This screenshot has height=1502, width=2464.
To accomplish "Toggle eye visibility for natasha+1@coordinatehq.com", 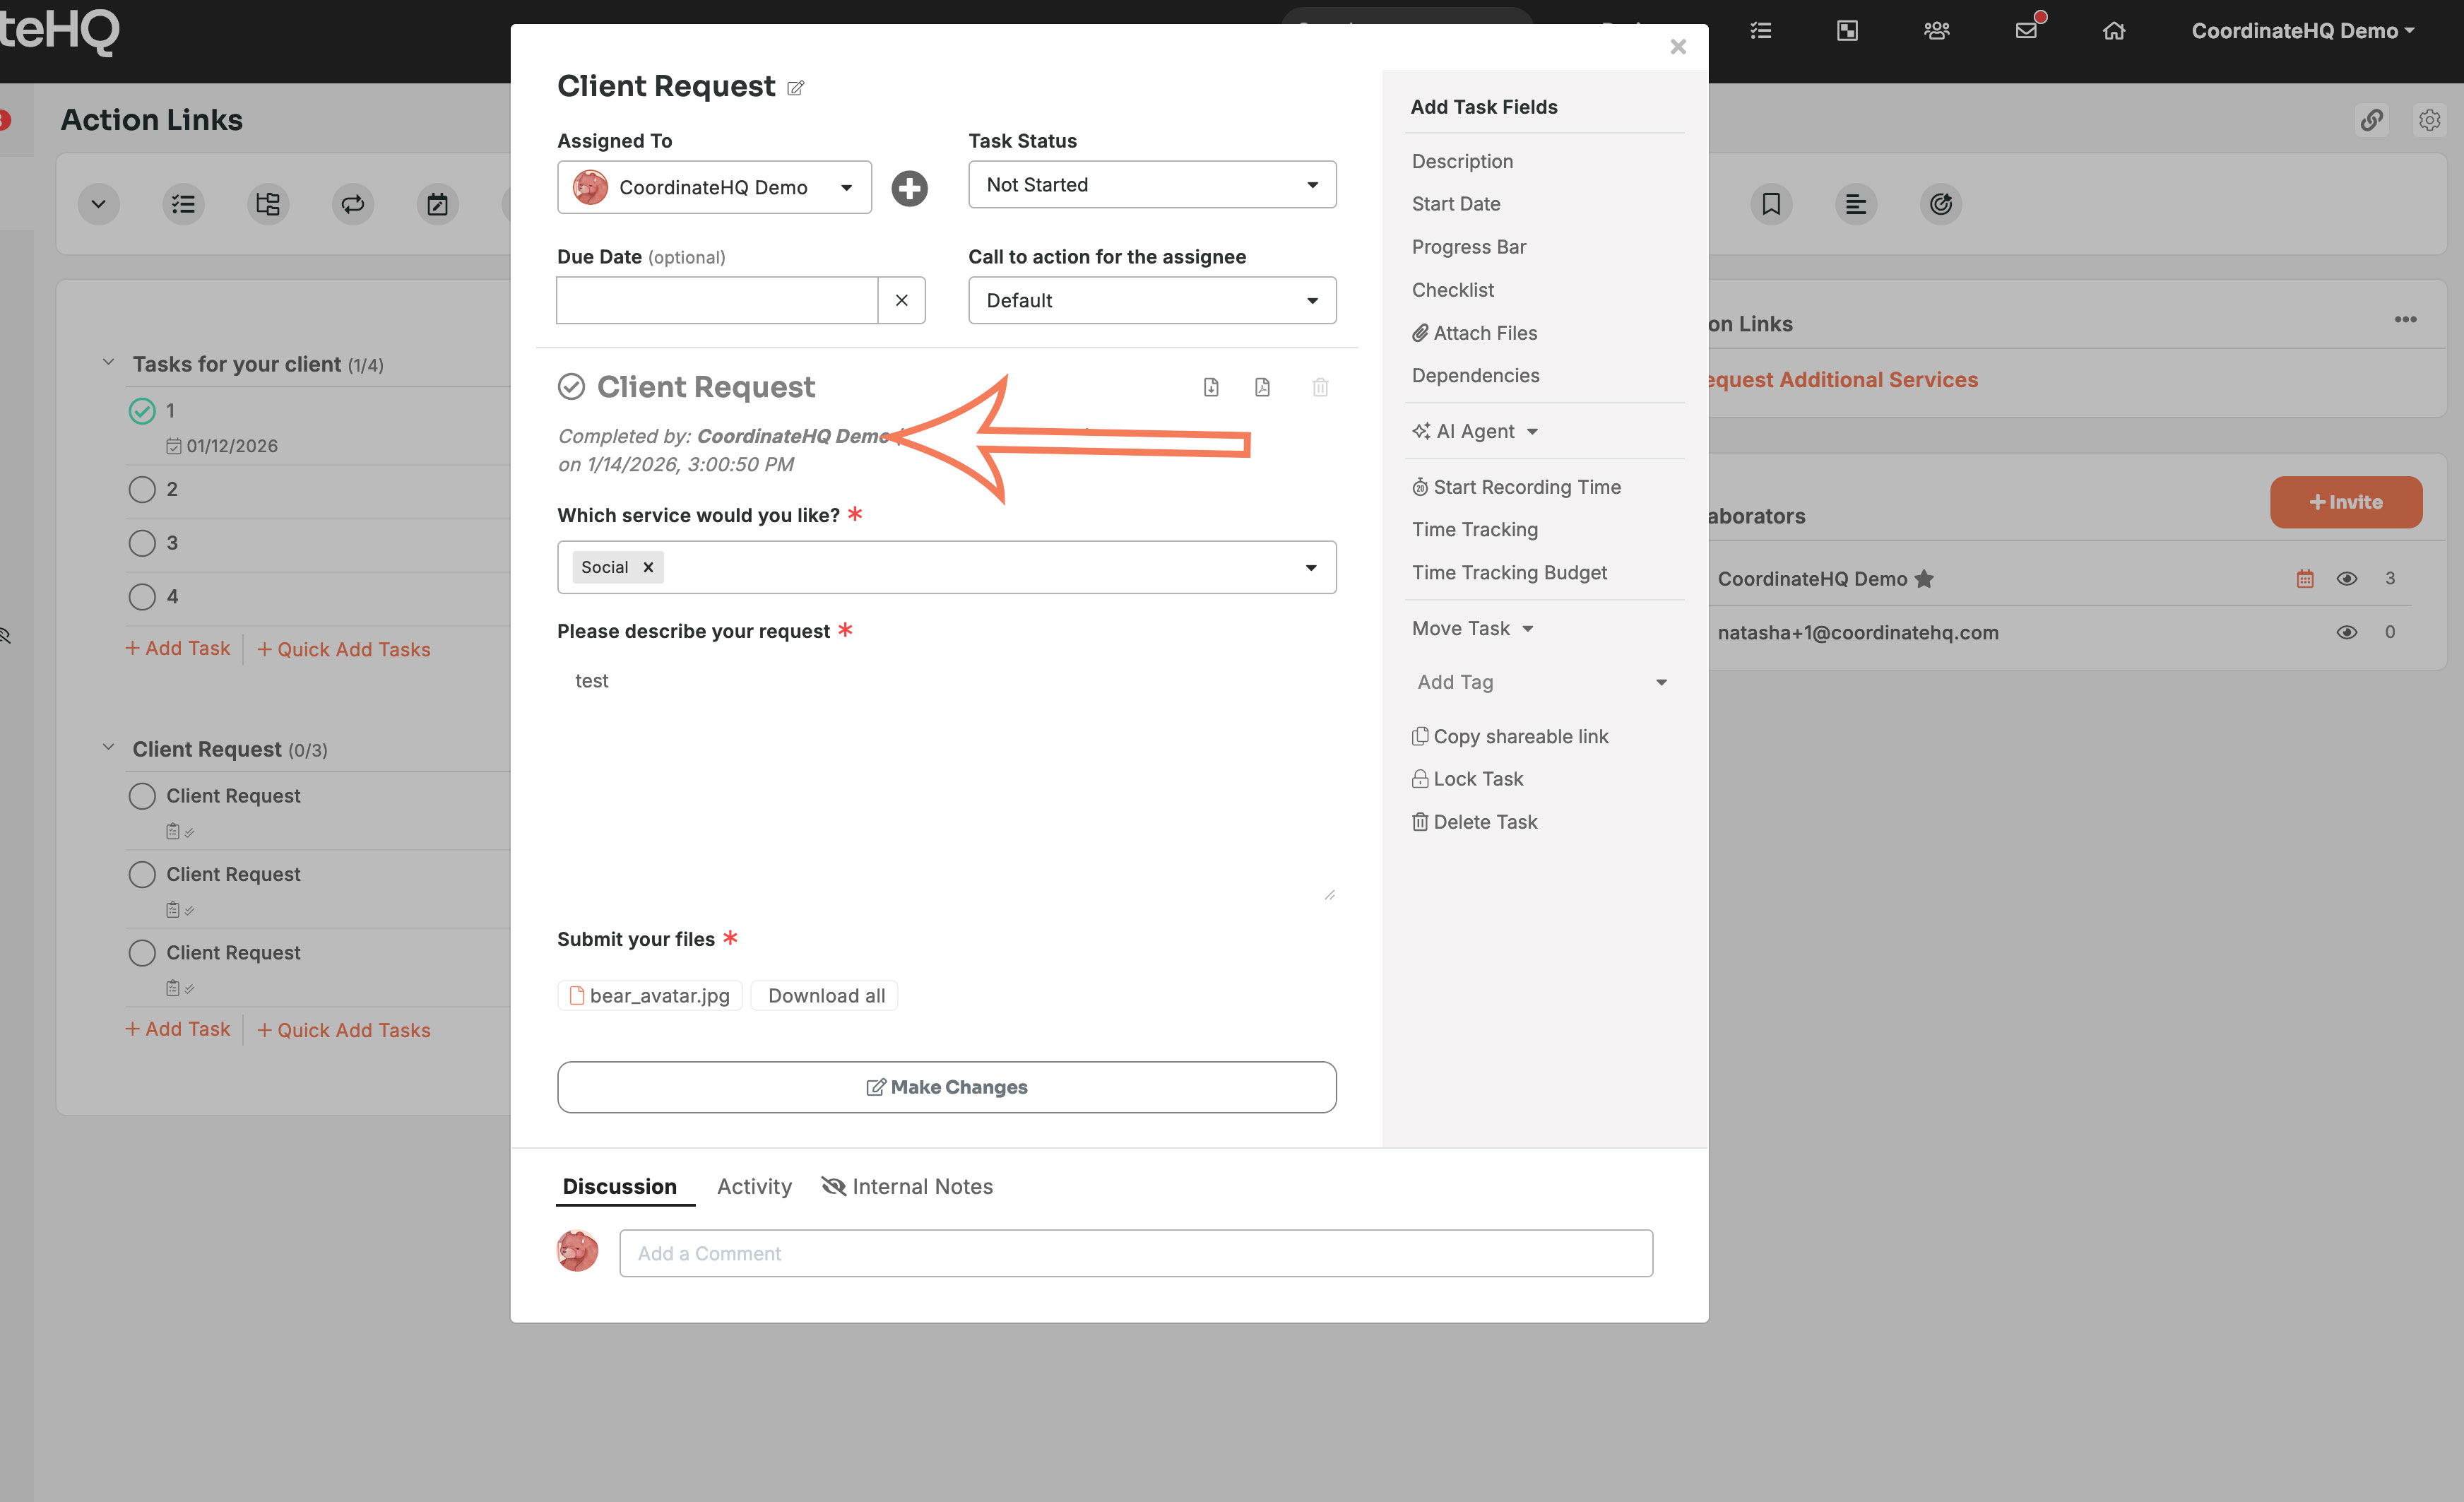I will click(2347, 632).
